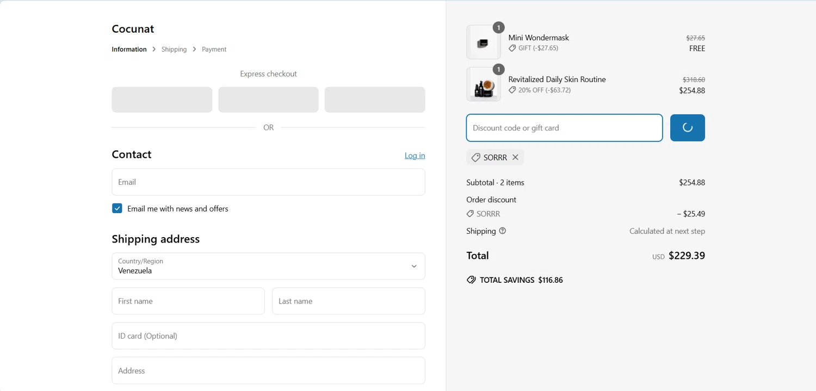Click the 'Calculated at next step' text

pos(667,231)
